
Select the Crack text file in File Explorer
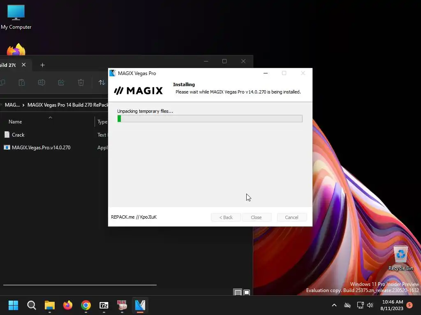click(x=18, y=135)
